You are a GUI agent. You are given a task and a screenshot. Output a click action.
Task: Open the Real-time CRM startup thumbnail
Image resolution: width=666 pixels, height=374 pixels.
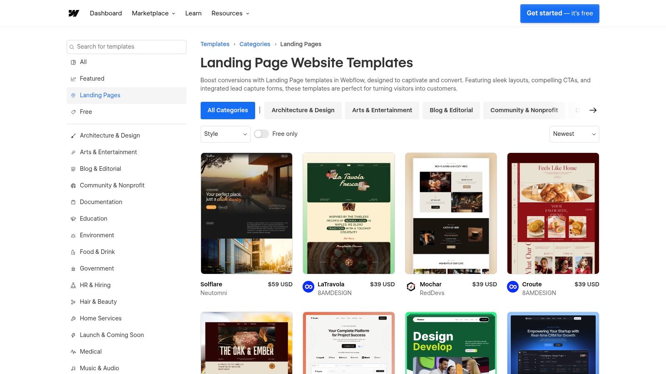click(553, 343)
